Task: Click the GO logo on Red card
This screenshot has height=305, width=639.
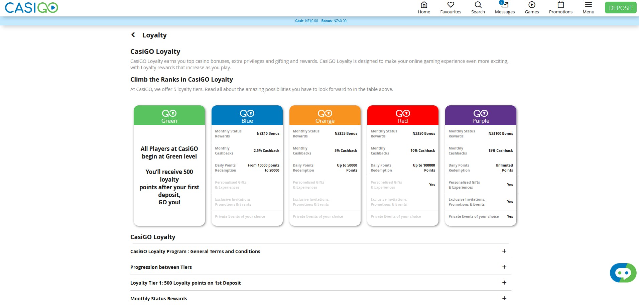Action: [403, 113]
